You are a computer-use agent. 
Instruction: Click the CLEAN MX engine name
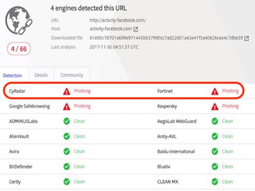168,181
